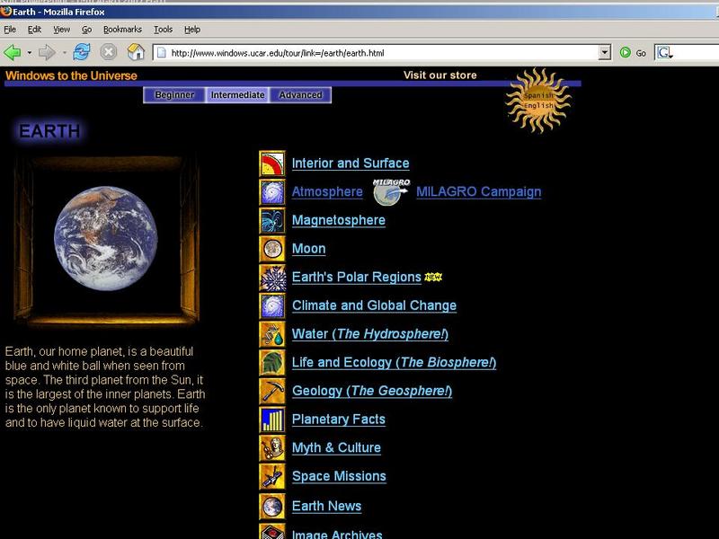Click the Stop loading icon

tap(108, 52)
